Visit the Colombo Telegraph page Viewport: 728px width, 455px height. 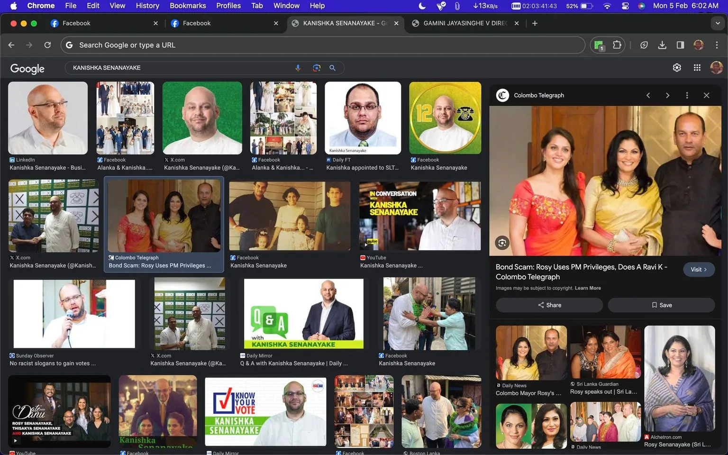699,269
